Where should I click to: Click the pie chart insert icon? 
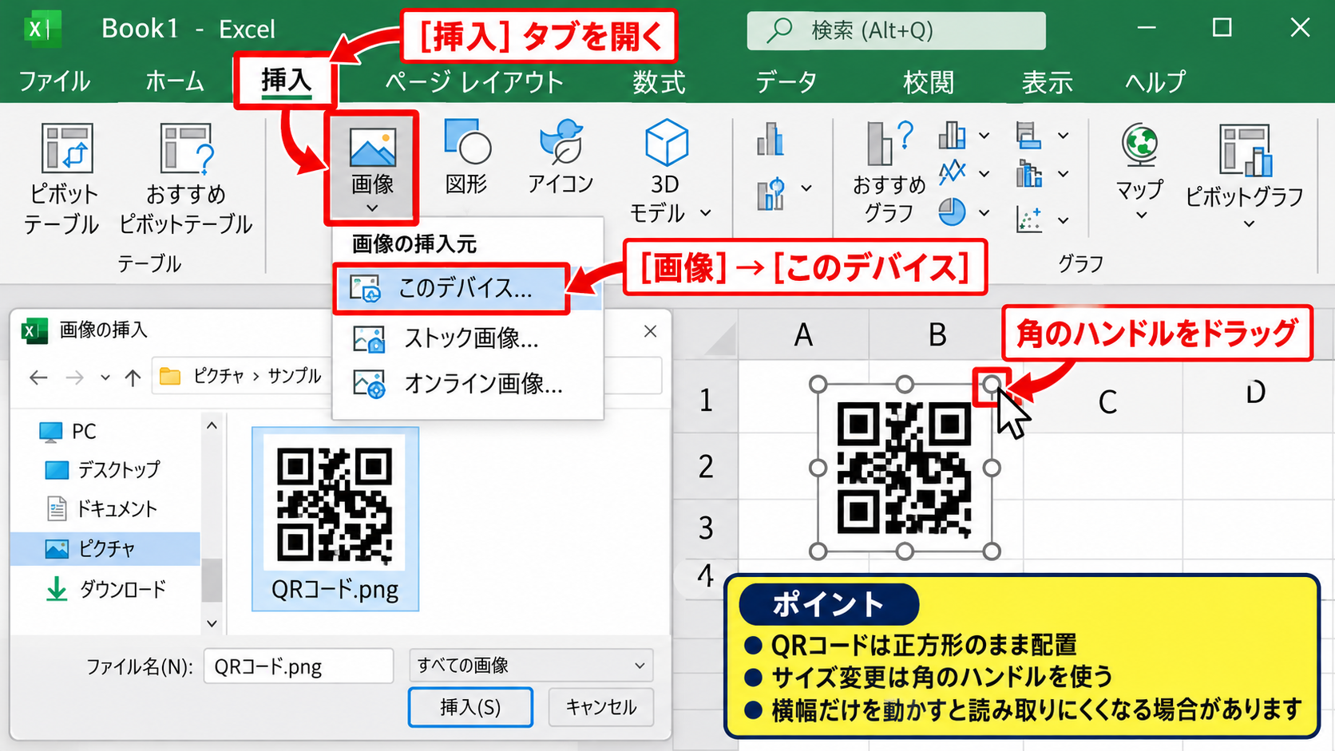tap(952, 212)
